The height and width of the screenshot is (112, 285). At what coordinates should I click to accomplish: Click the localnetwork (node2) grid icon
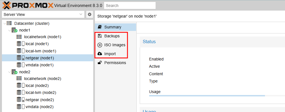[19, 79]
